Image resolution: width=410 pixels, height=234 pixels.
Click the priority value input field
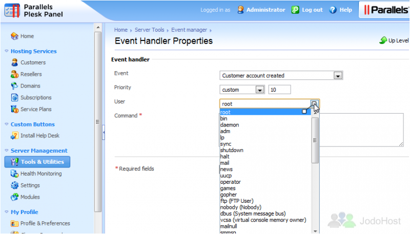(279, 90)
